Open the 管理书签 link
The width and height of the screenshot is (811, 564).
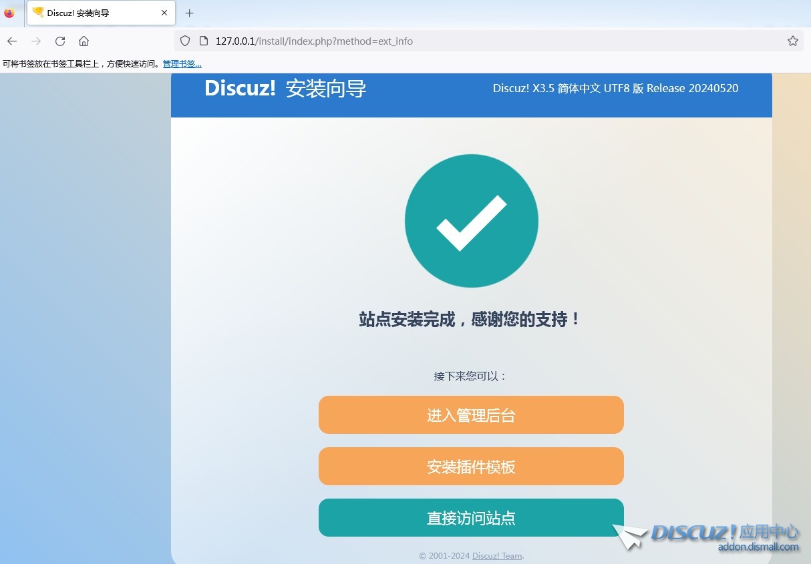pyautogui.click(x=182, y=64)
